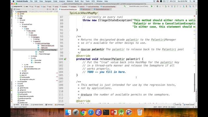Switch to the ReentrantSpinLock.java editor tab
This screenshot has height=117, width=208.
(x=102, y=9)
